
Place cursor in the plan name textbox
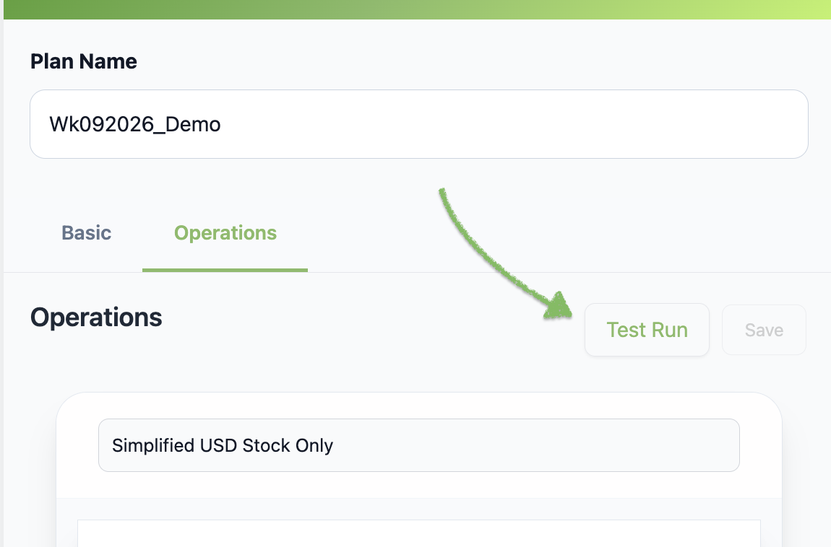tap(419, 123)
